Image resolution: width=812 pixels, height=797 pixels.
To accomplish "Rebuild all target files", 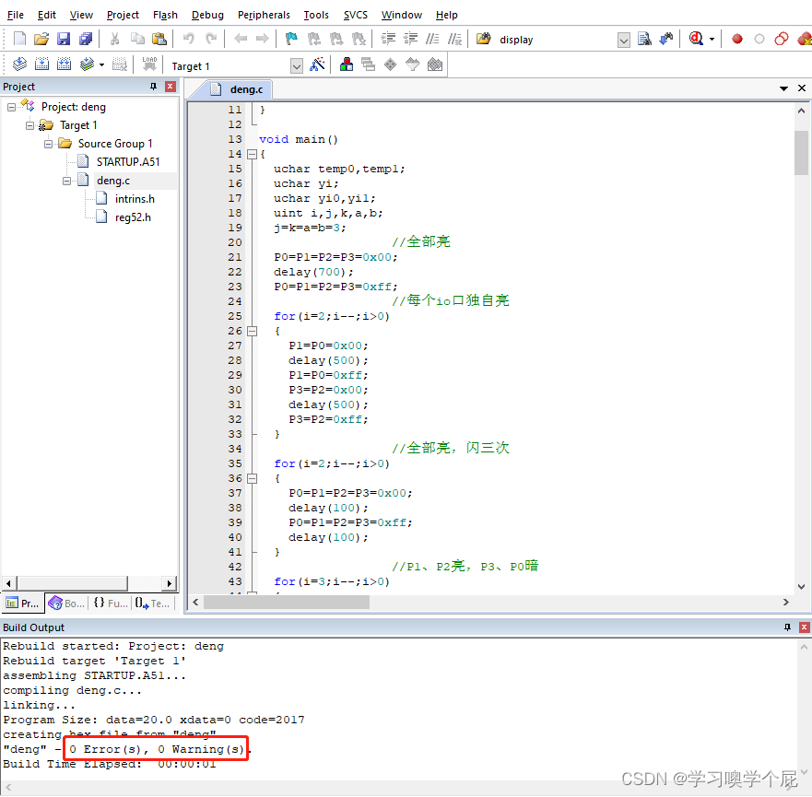I will pyautogui.click(x=65, y=64).
